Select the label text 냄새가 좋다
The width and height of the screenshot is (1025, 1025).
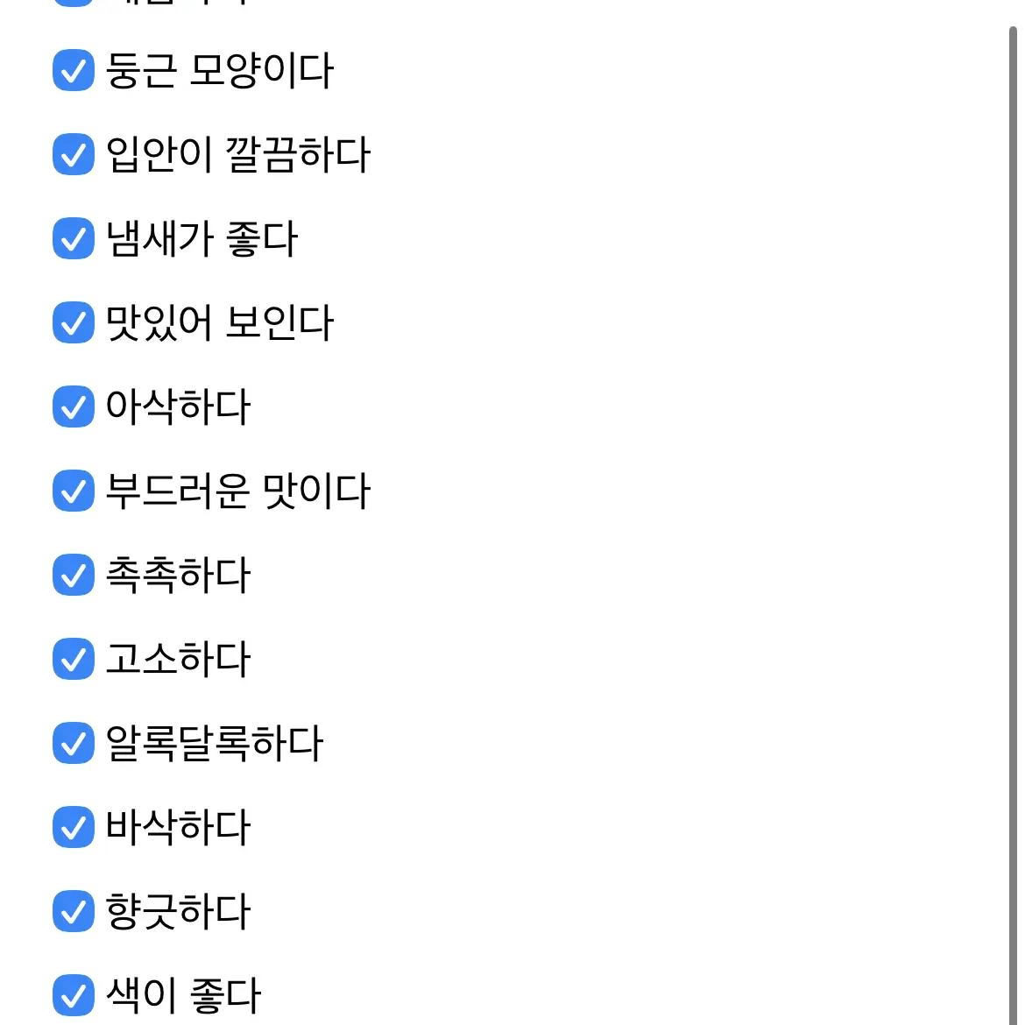pyautogui.click(x=201, y=238)
